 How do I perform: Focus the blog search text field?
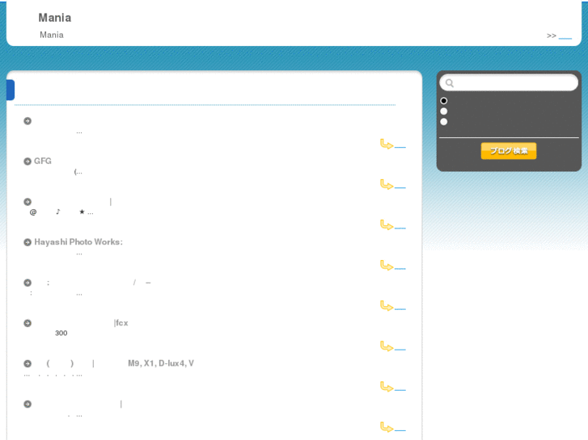tap(509, 83)
